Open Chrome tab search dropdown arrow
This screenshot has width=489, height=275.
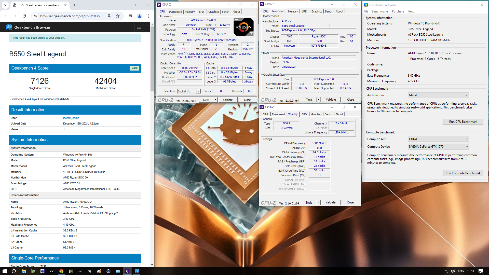point(5,5)
